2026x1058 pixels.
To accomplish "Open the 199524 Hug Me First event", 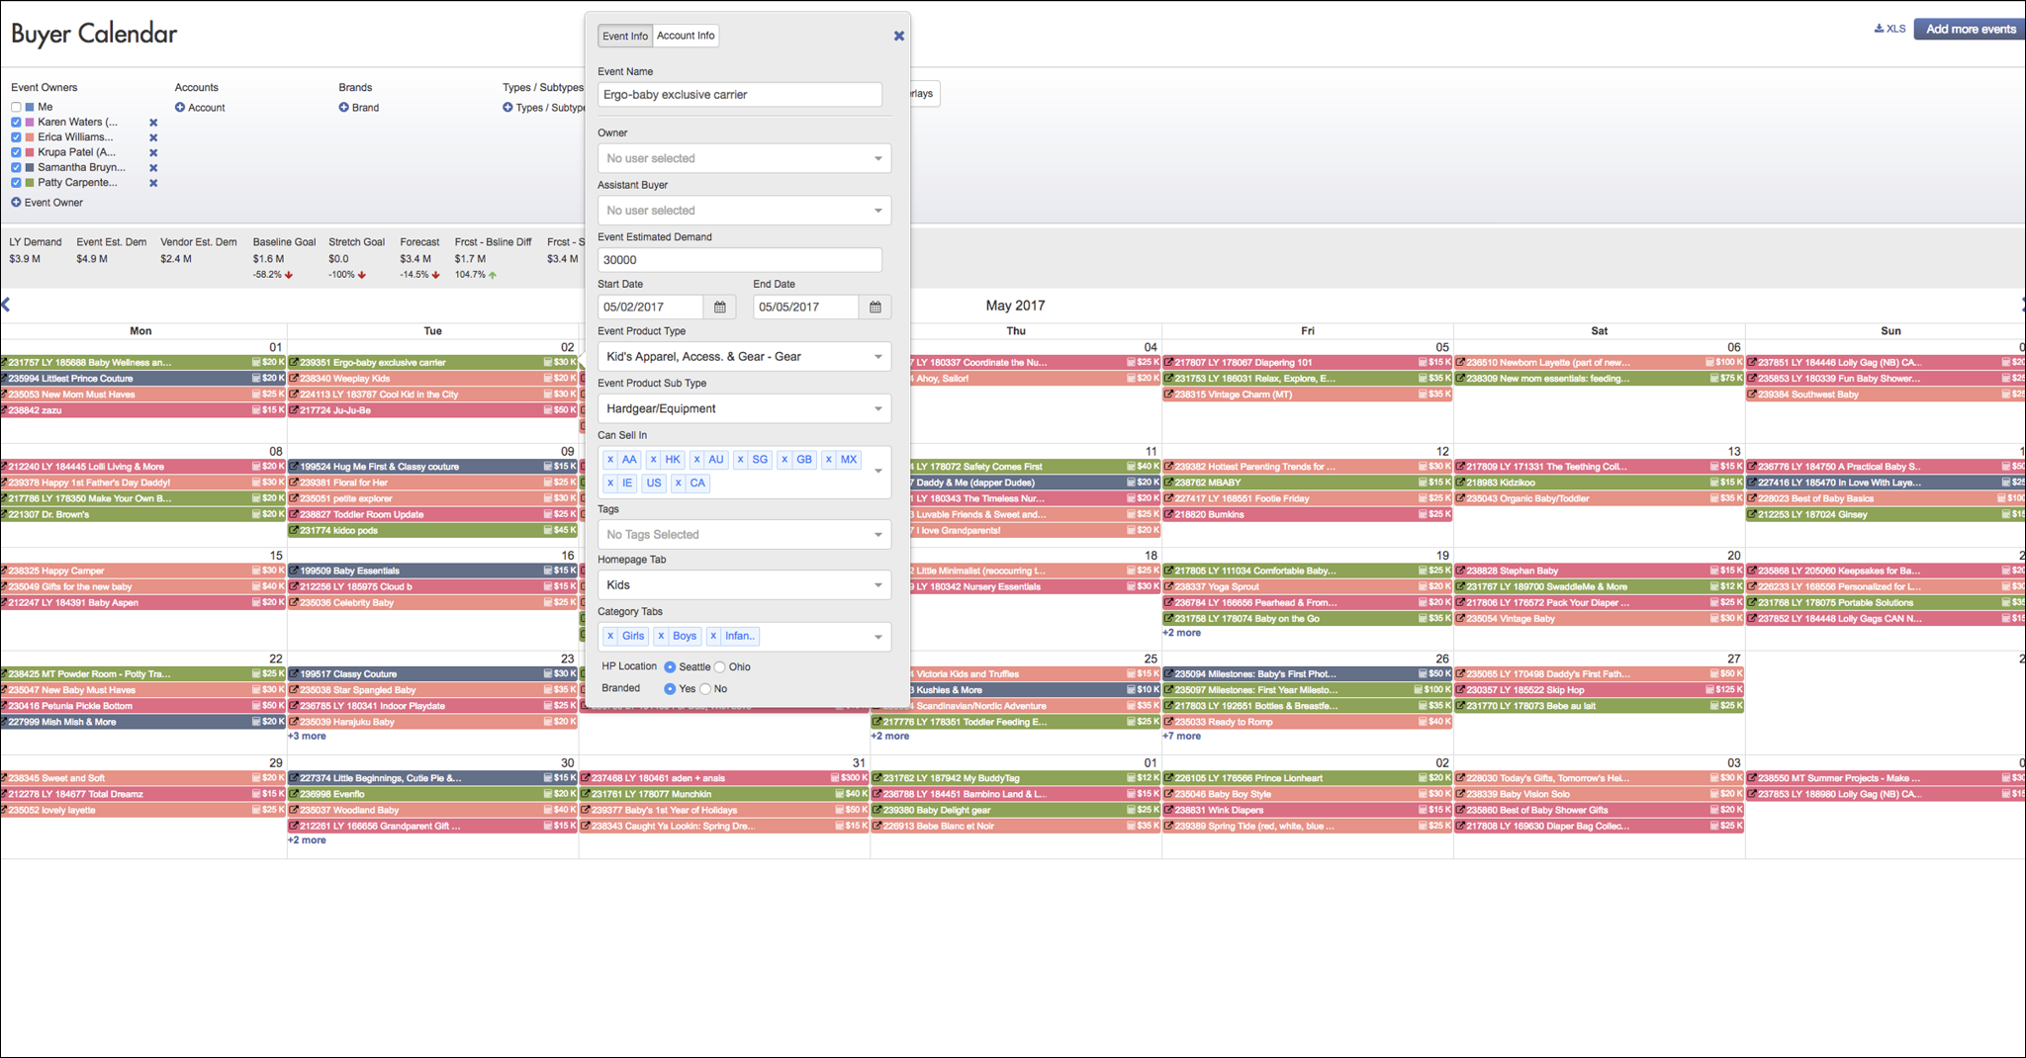I will coord(432,467).
